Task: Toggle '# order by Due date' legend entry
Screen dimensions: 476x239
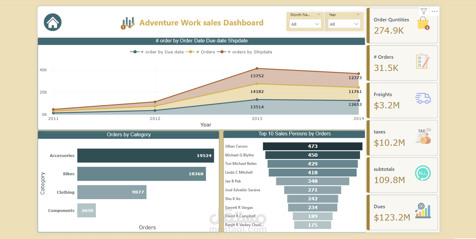Action: [157, 52]
